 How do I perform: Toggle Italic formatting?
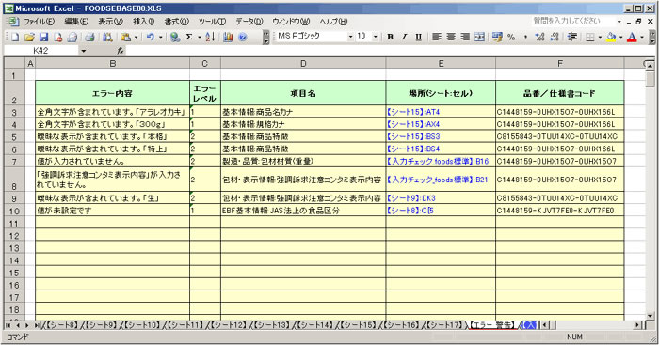pyautogui.click(x=404, y=37)
